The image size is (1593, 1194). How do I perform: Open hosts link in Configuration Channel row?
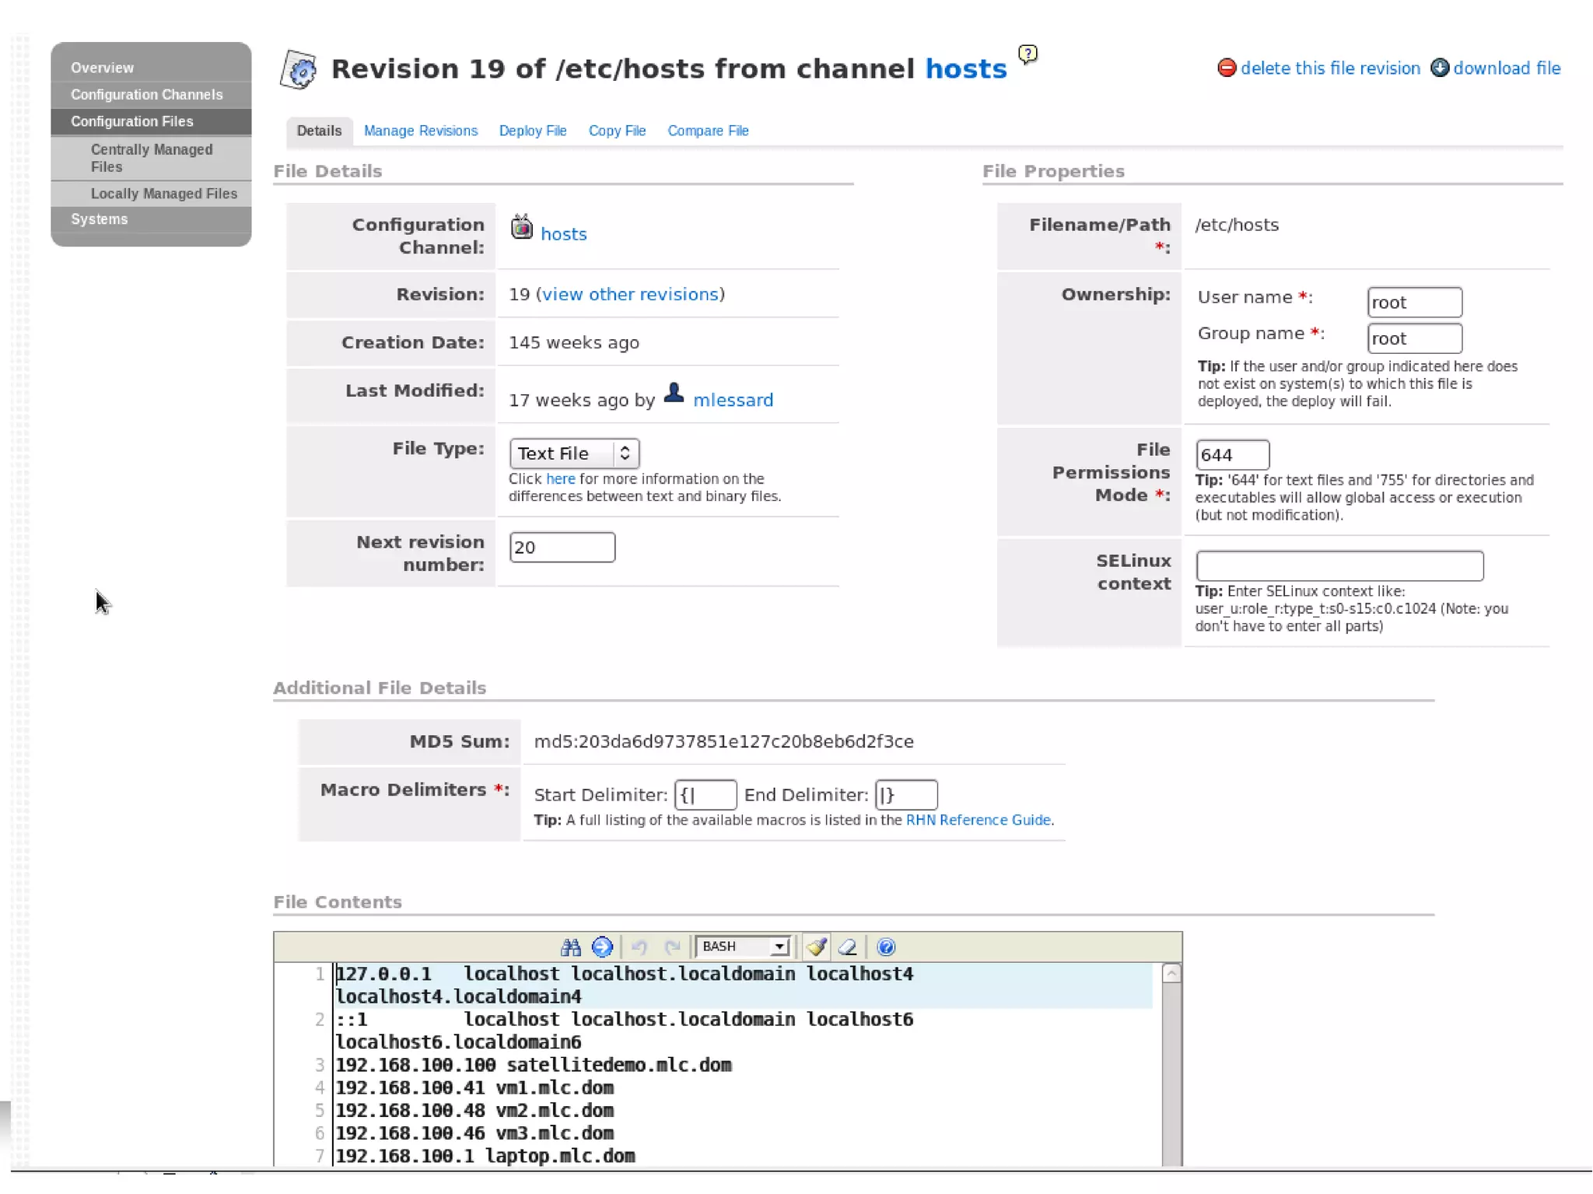(563, 234)
